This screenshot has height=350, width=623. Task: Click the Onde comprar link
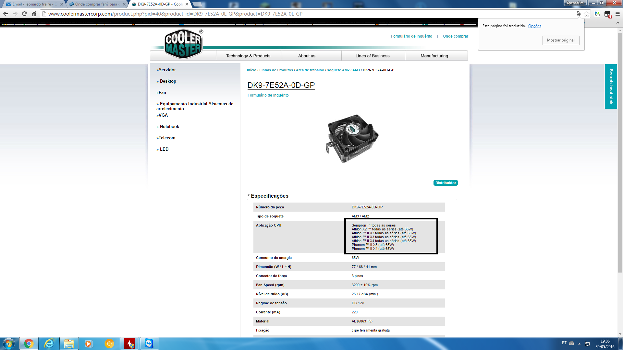click(456, 36)
